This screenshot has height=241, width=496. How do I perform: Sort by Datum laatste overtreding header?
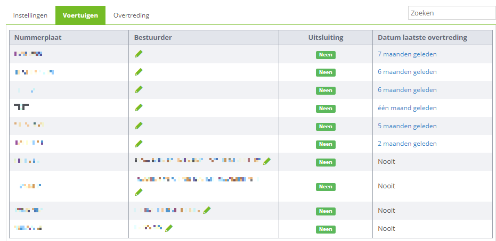click(422, 38)
